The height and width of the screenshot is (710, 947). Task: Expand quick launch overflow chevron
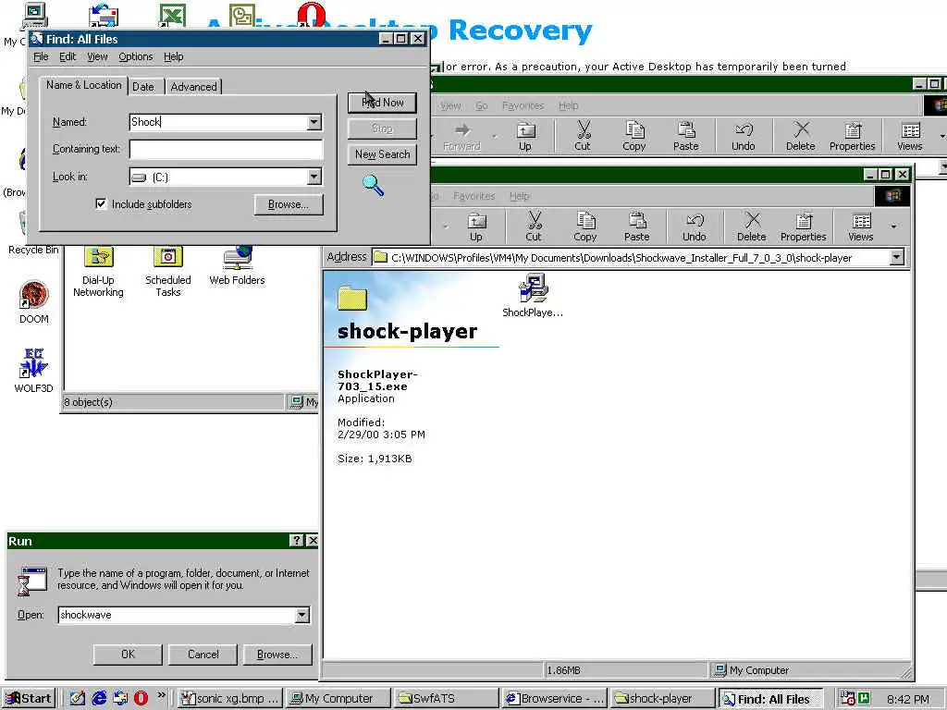161,695
